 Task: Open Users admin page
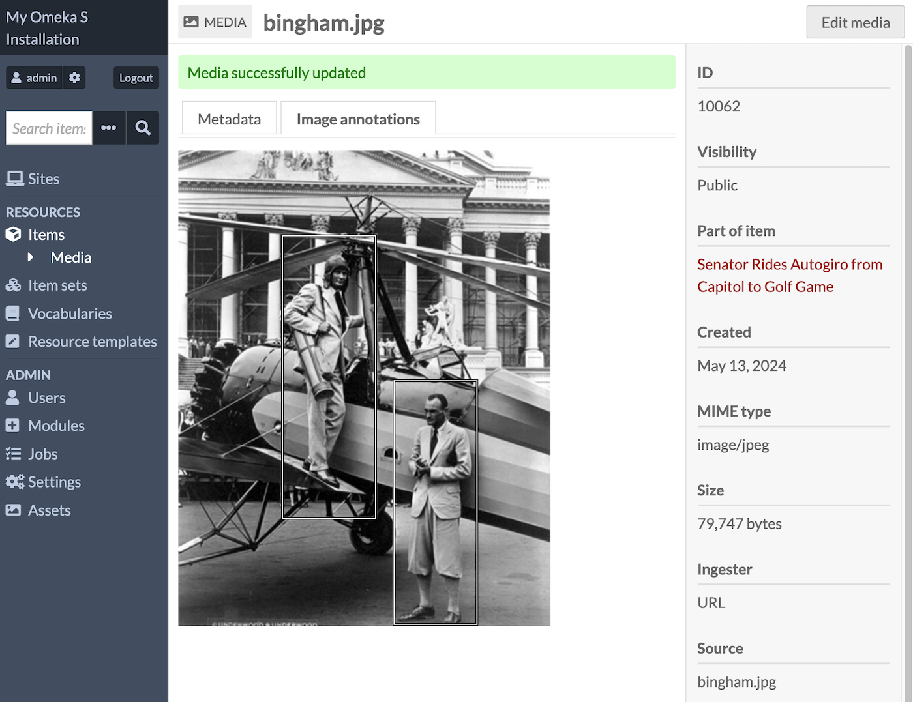point(47,398)
